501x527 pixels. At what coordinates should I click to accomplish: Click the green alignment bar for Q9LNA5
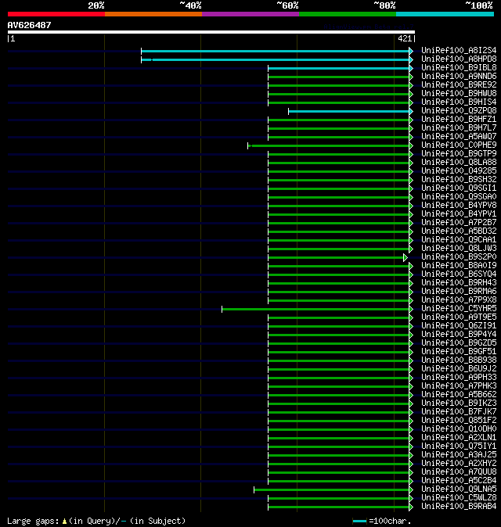click(x=332, y=490)
